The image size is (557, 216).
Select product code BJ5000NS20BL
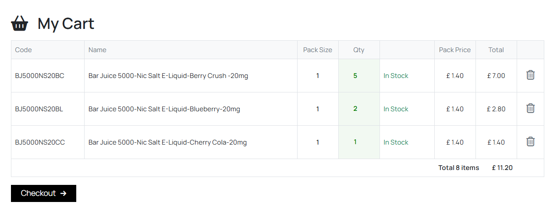click(x=39, y=109)
